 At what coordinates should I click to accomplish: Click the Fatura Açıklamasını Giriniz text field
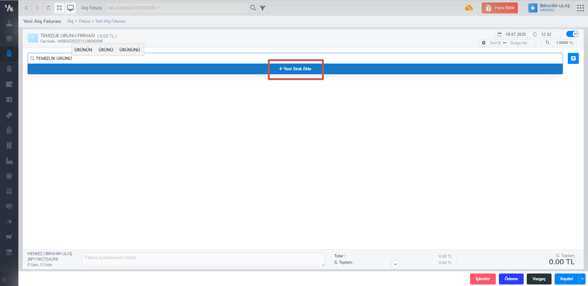pos(203,259)
